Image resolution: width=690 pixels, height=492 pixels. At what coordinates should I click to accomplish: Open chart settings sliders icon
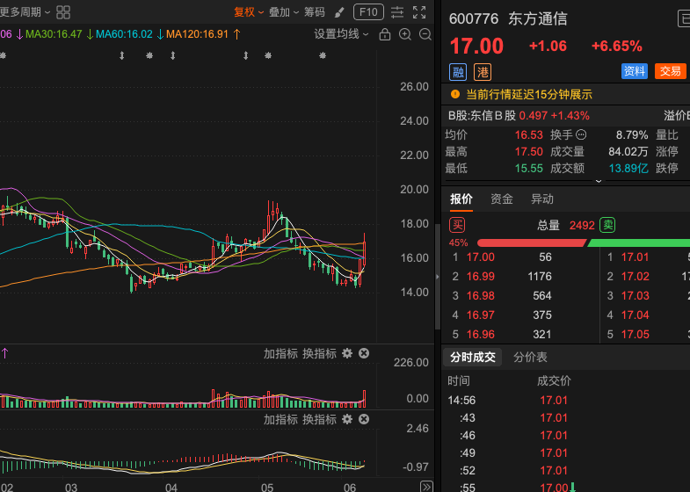397,12
